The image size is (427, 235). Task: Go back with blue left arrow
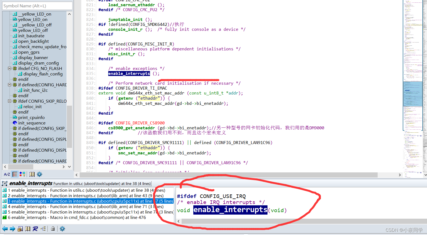coord(5,229)
